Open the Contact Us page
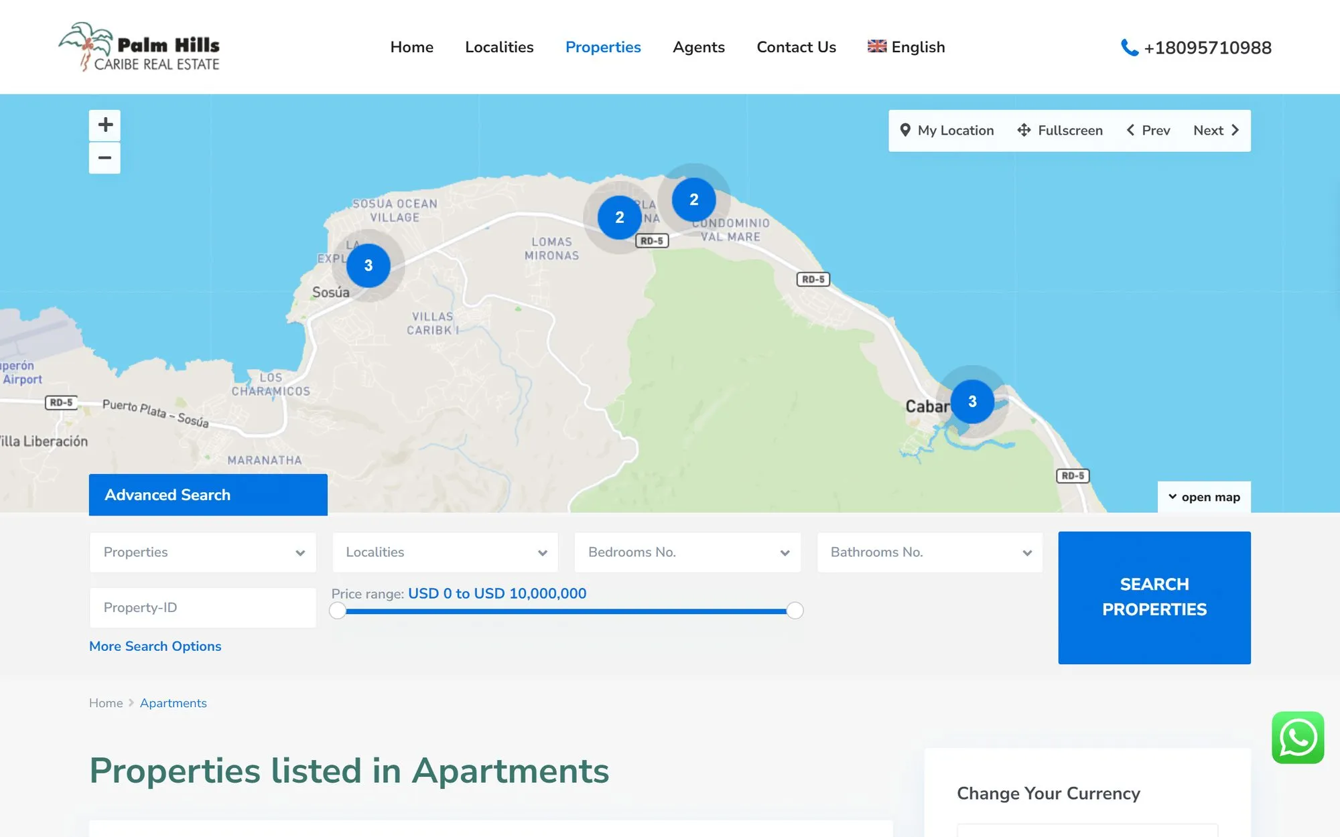Image resolution: width=1340 pixels, height=837 pixels. 796,47
